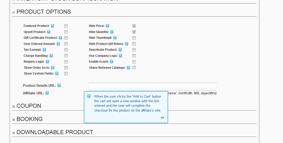The width and height of the screenshot is (283, 143).
Task: Pin the tooltip using pushpin icon
Action: [162, 118]
